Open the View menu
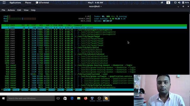Image resolution: width=190 pixels, height=106 pixels. [26, 10]
